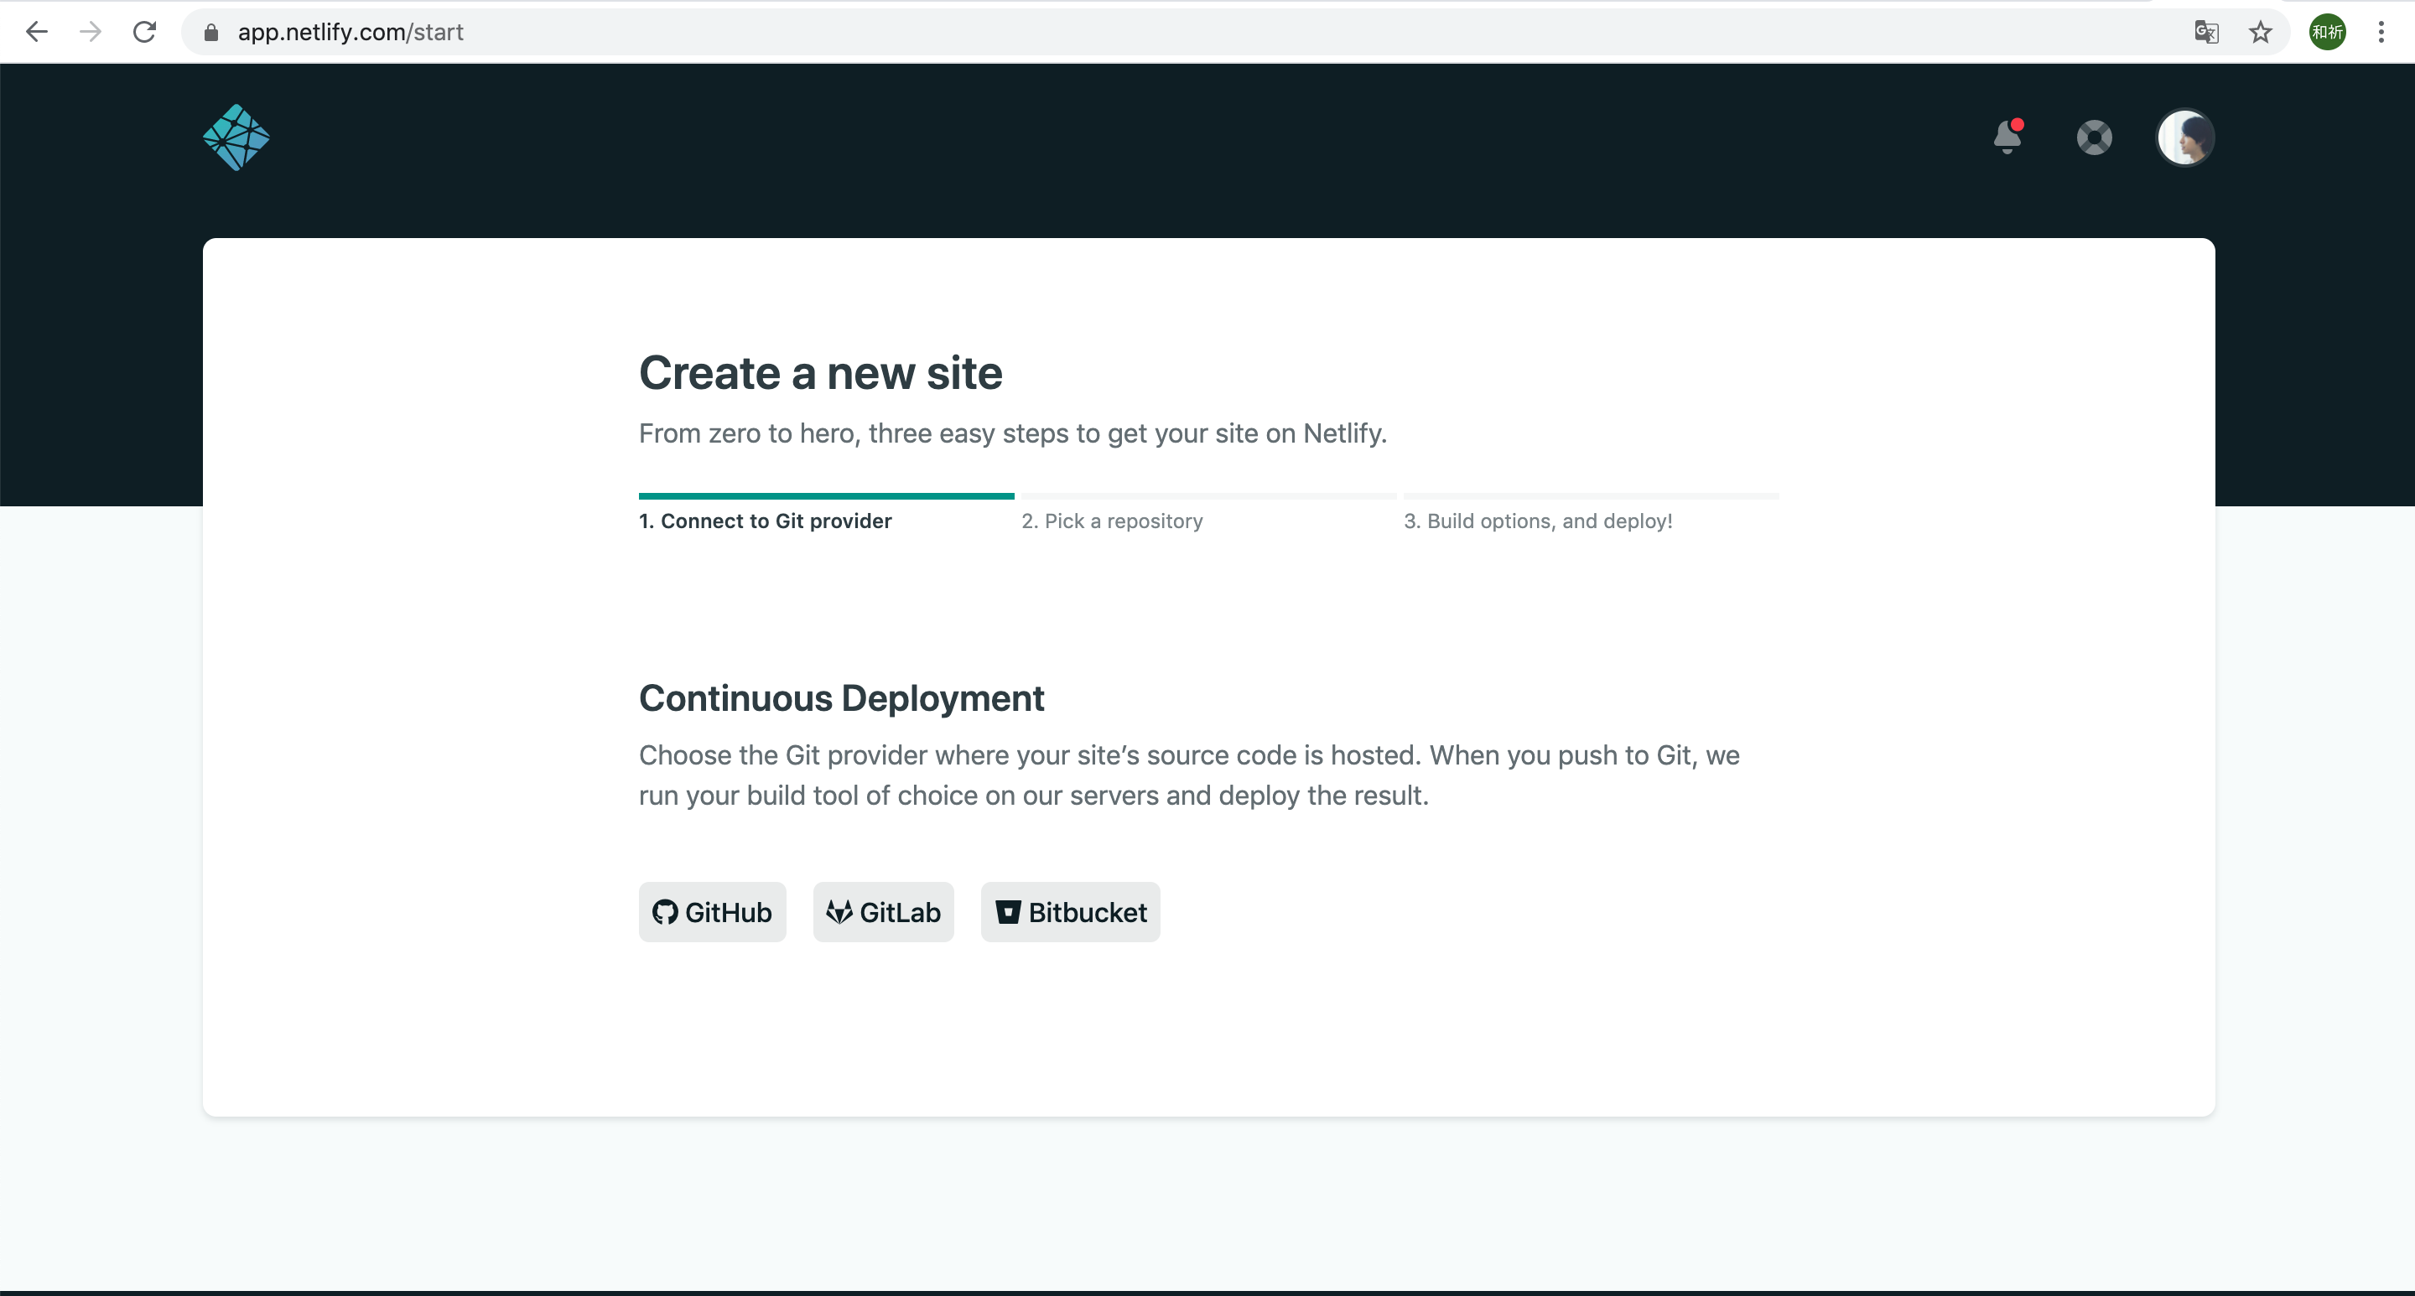Open the support lifebuoy icon
This screenshot has height=1296, width=2415.
click(2094, 137)
